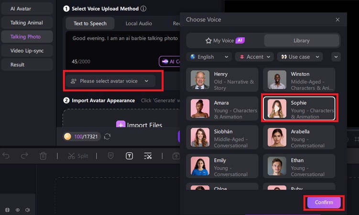Click the undo arrow in timeline toolbar
The width and height of the screenshot is (359, 215).
tap(6, 156)
